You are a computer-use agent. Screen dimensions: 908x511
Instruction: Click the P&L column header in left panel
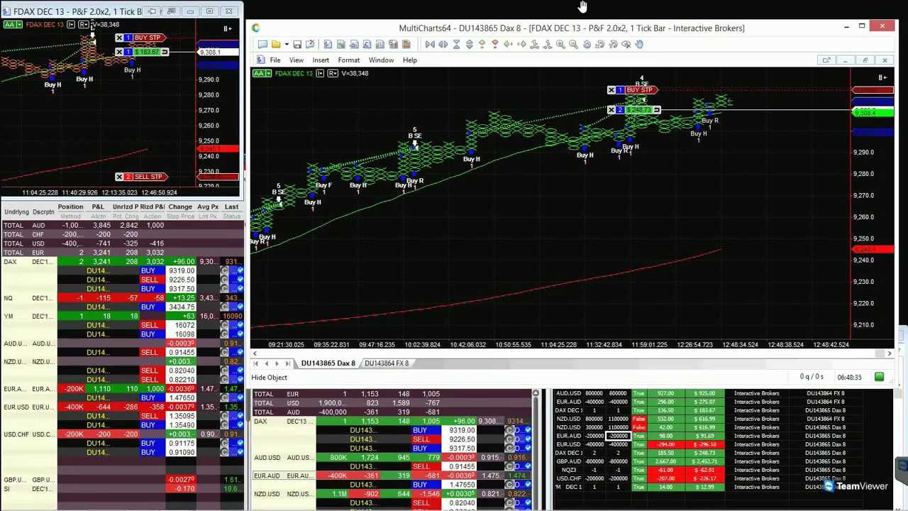coord(98,207)
